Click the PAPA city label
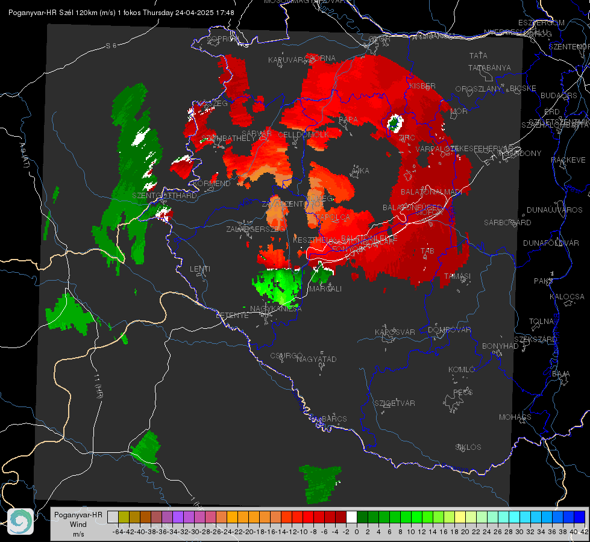 point(348,120)
